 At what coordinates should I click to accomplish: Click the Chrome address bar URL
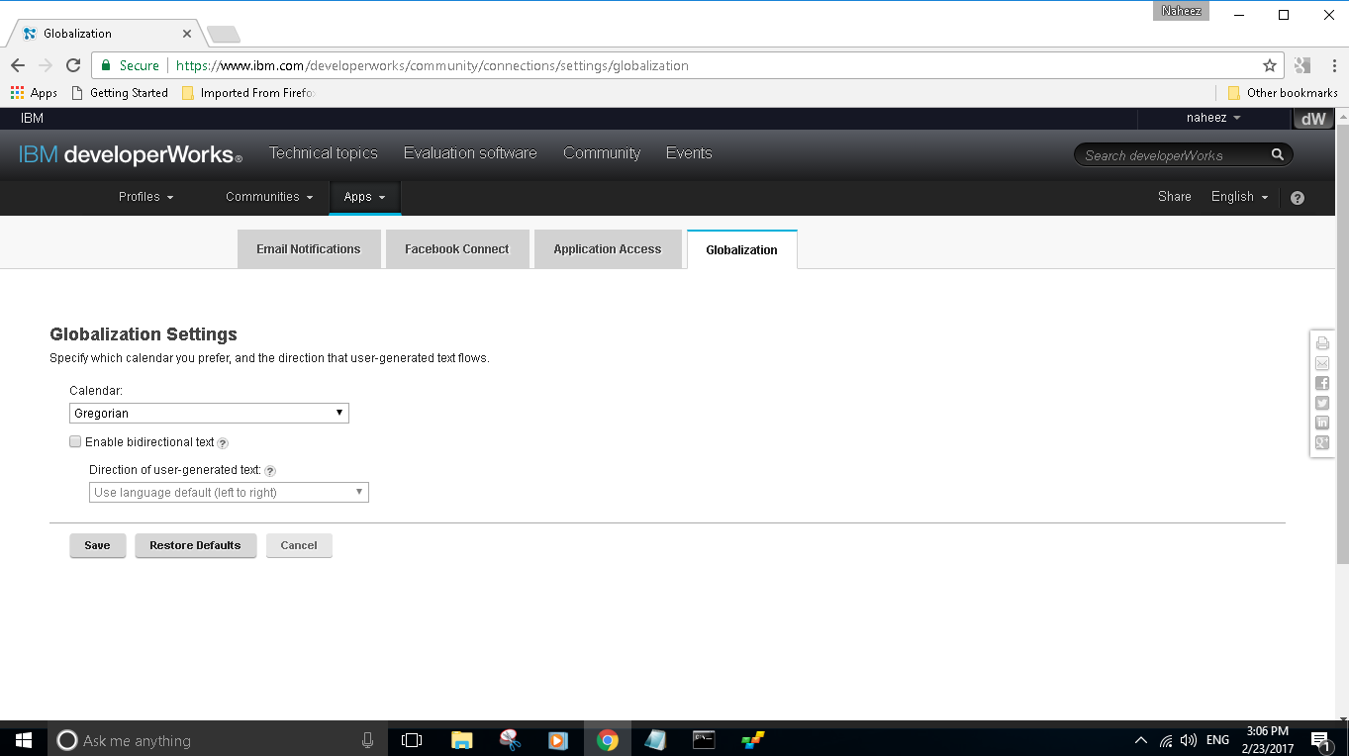(432, 65)
